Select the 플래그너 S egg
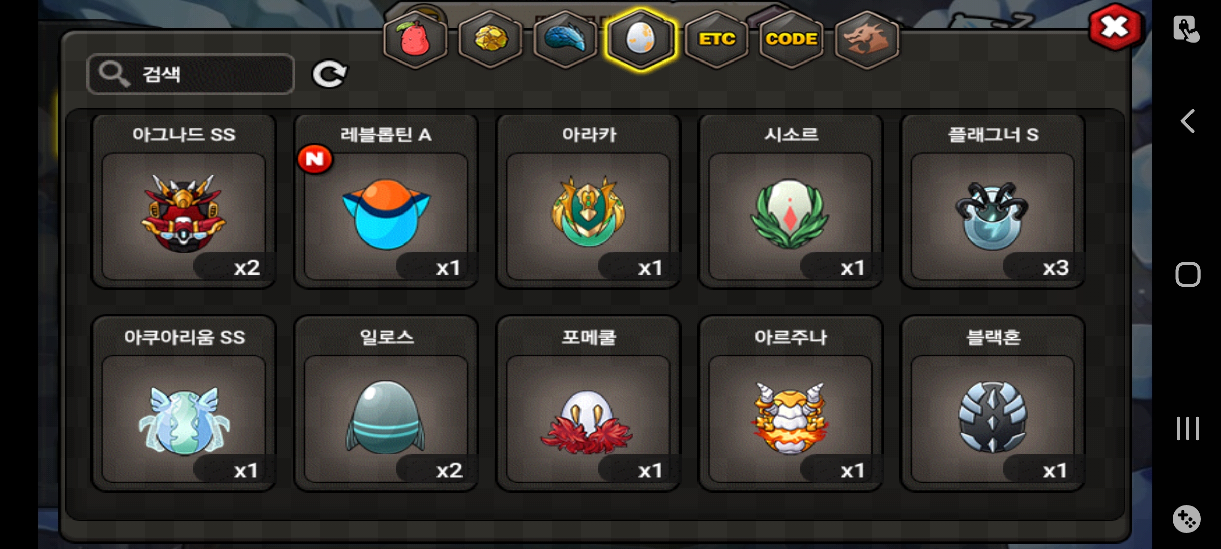Image resolution: width=1221 pixels, height=549 pixels. tap(993, 201)
